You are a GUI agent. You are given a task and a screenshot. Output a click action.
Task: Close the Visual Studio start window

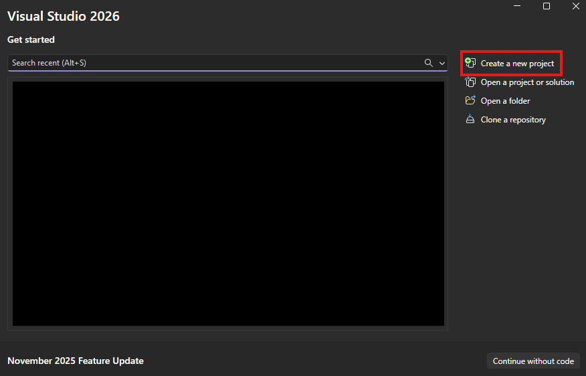(x=575, y=6)
